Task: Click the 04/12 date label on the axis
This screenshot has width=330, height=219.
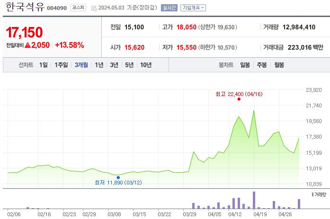Action: coord(235,214)
